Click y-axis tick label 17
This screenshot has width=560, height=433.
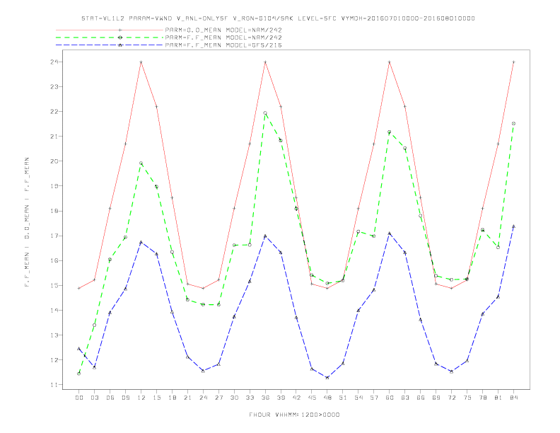click(x=54, y=236)
